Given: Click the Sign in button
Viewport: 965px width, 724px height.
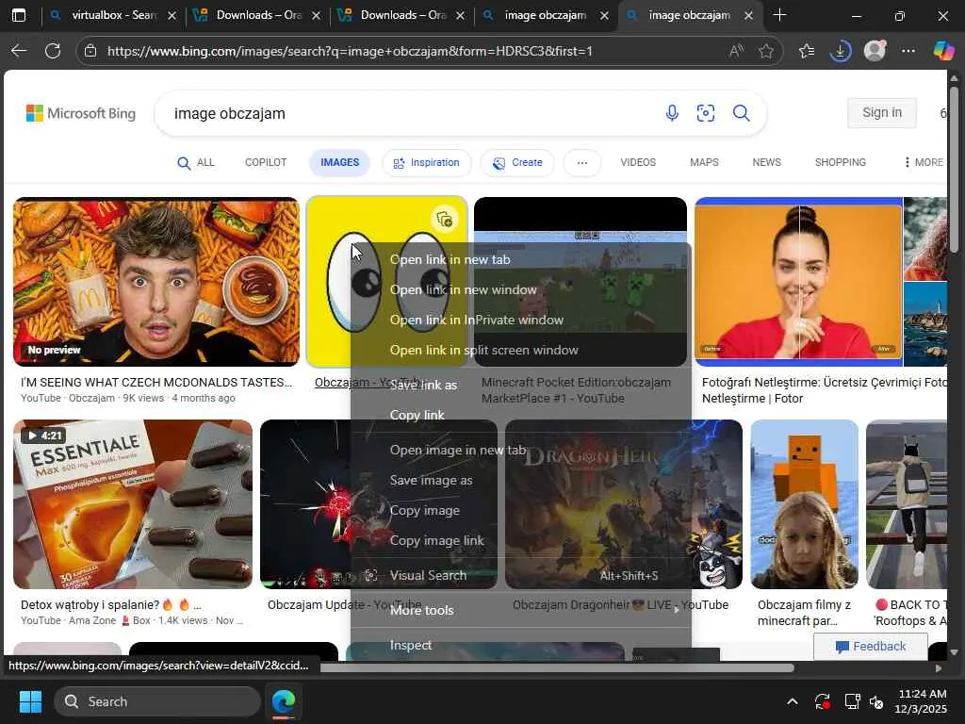Looking at the screenshot, I should click(x=882, y=113).
